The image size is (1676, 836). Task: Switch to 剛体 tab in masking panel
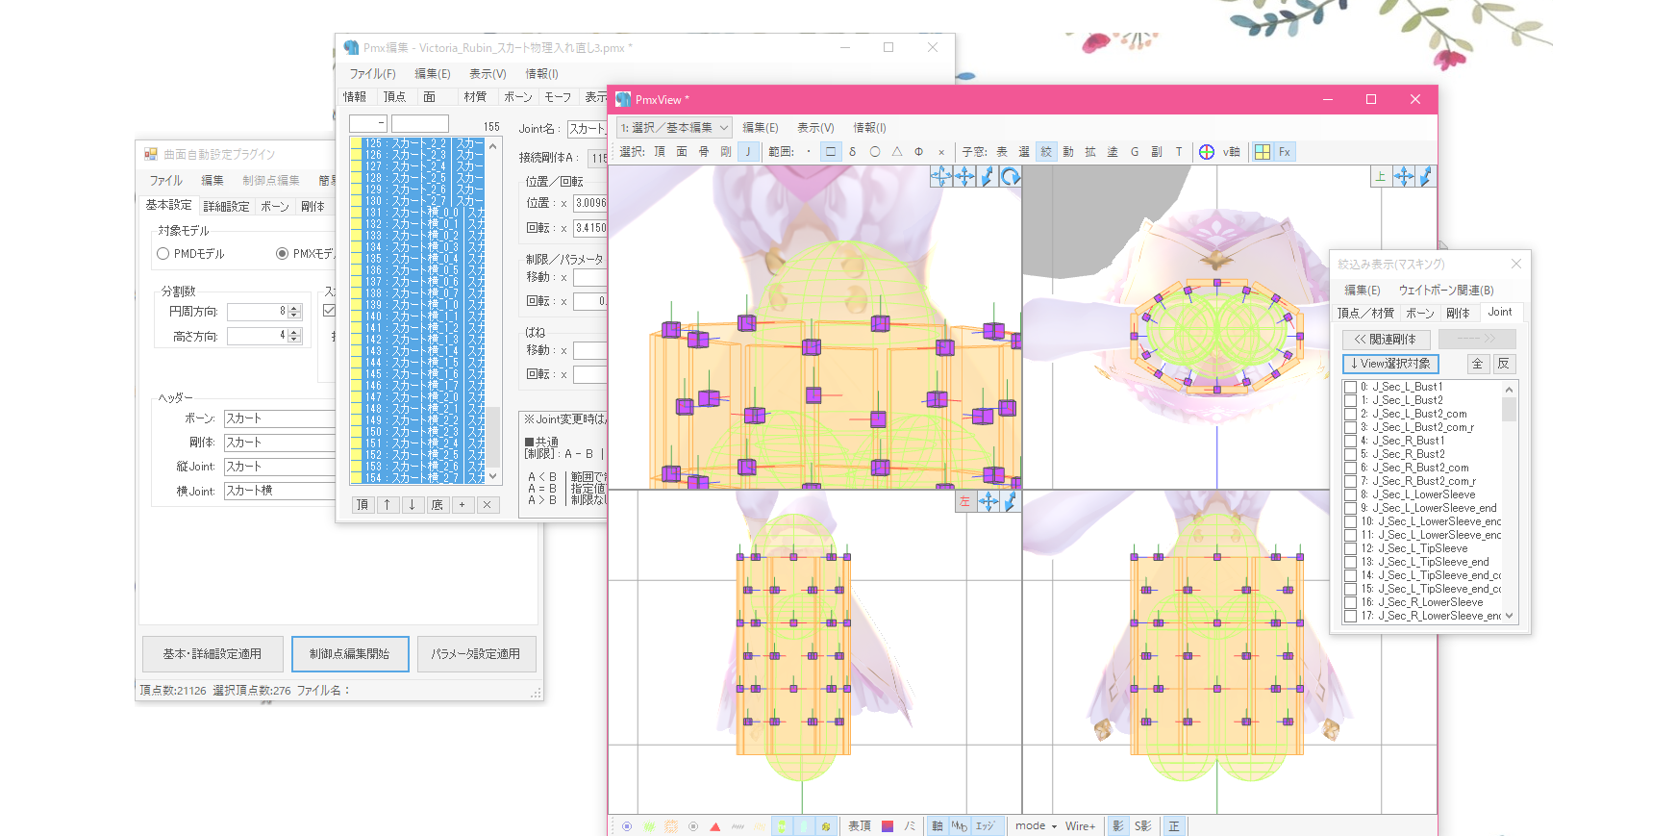coord(1458,313)
